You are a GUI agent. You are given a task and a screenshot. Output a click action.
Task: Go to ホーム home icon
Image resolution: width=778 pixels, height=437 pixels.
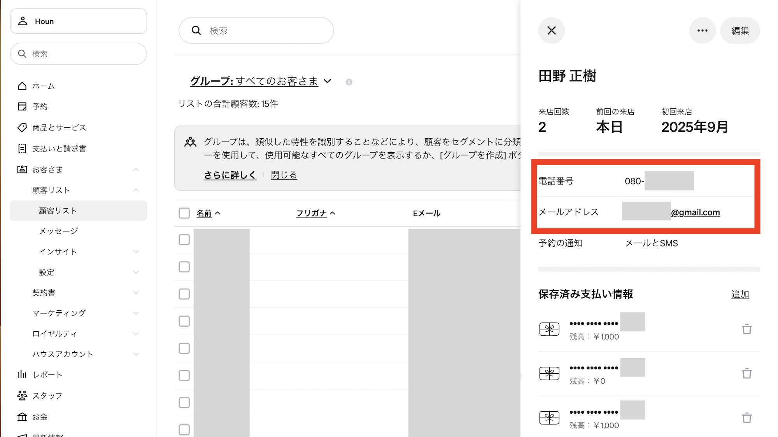coord(22,86)
